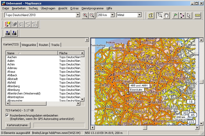This screenshot has width=205, height=136.
Task: Click the MapSource title bar icon
Action: click(x=3, y=3)
